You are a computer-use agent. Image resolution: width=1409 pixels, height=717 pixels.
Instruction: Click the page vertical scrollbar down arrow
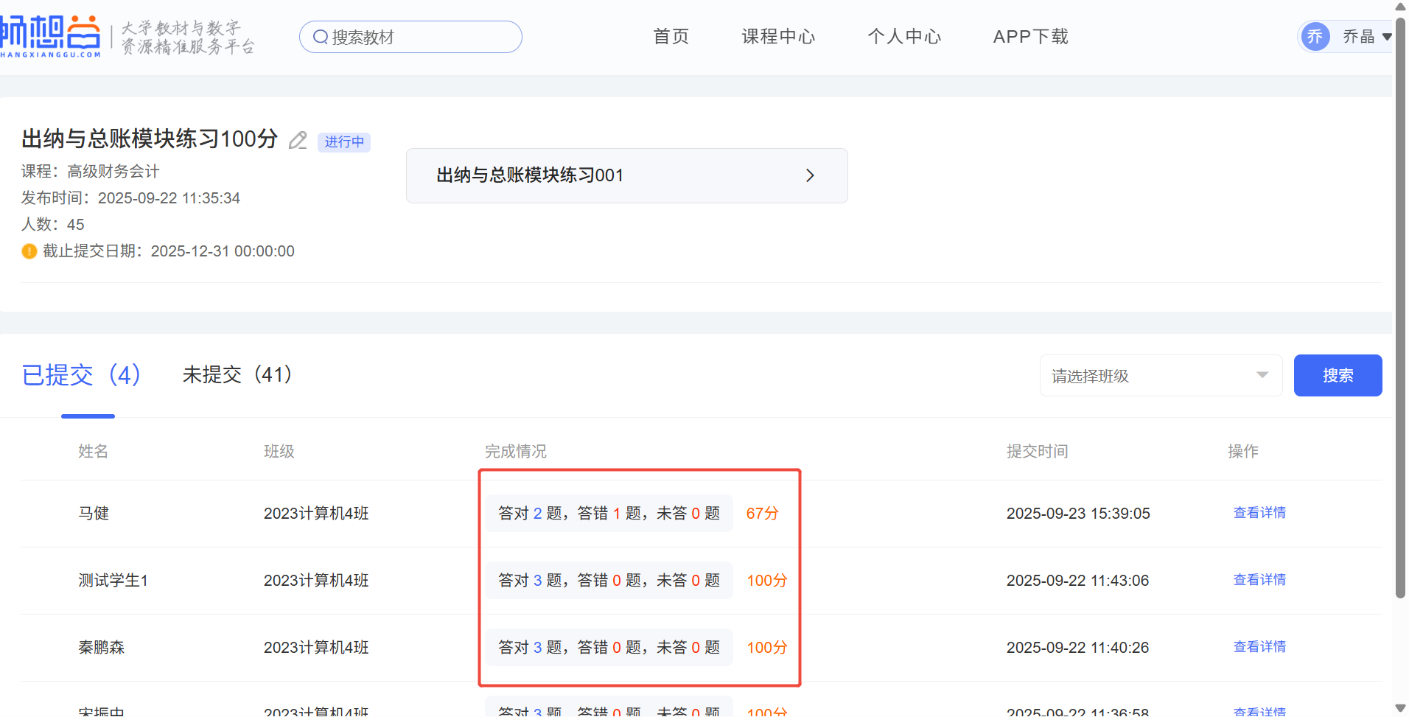click(x=1400, y=708)
